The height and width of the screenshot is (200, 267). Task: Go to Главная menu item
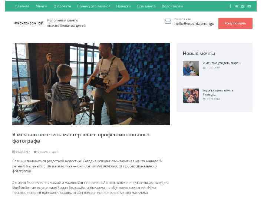tap(22, 6)
